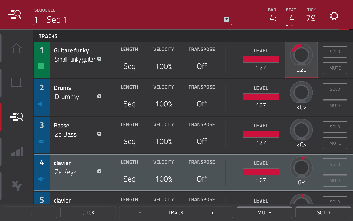Open the level bars sidebar icon
The height and width of the screenshot is (221, 353).
(x=17, y=151)
